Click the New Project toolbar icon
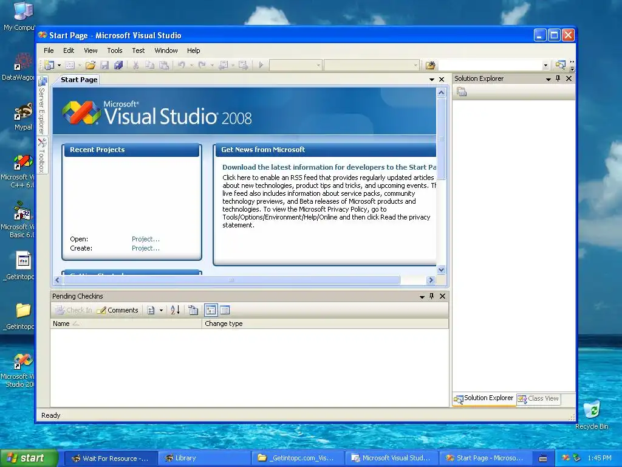The height and width of the screenshot is (467, 622). click(x=49, y=64)
